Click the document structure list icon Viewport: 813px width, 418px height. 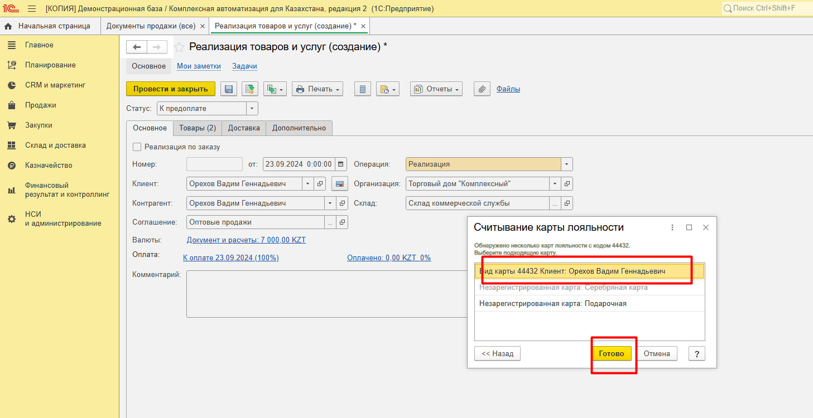[x=363, y=89]
